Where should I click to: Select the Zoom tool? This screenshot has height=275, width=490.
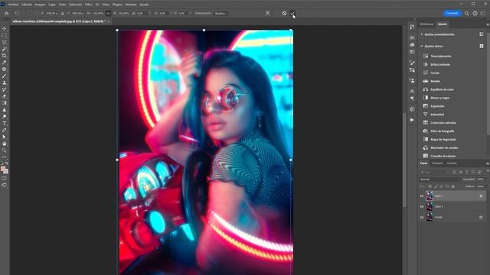tap(4, 150)
